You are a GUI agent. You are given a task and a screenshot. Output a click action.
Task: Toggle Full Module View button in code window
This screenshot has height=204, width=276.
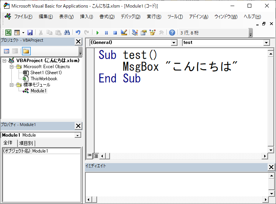96,156
